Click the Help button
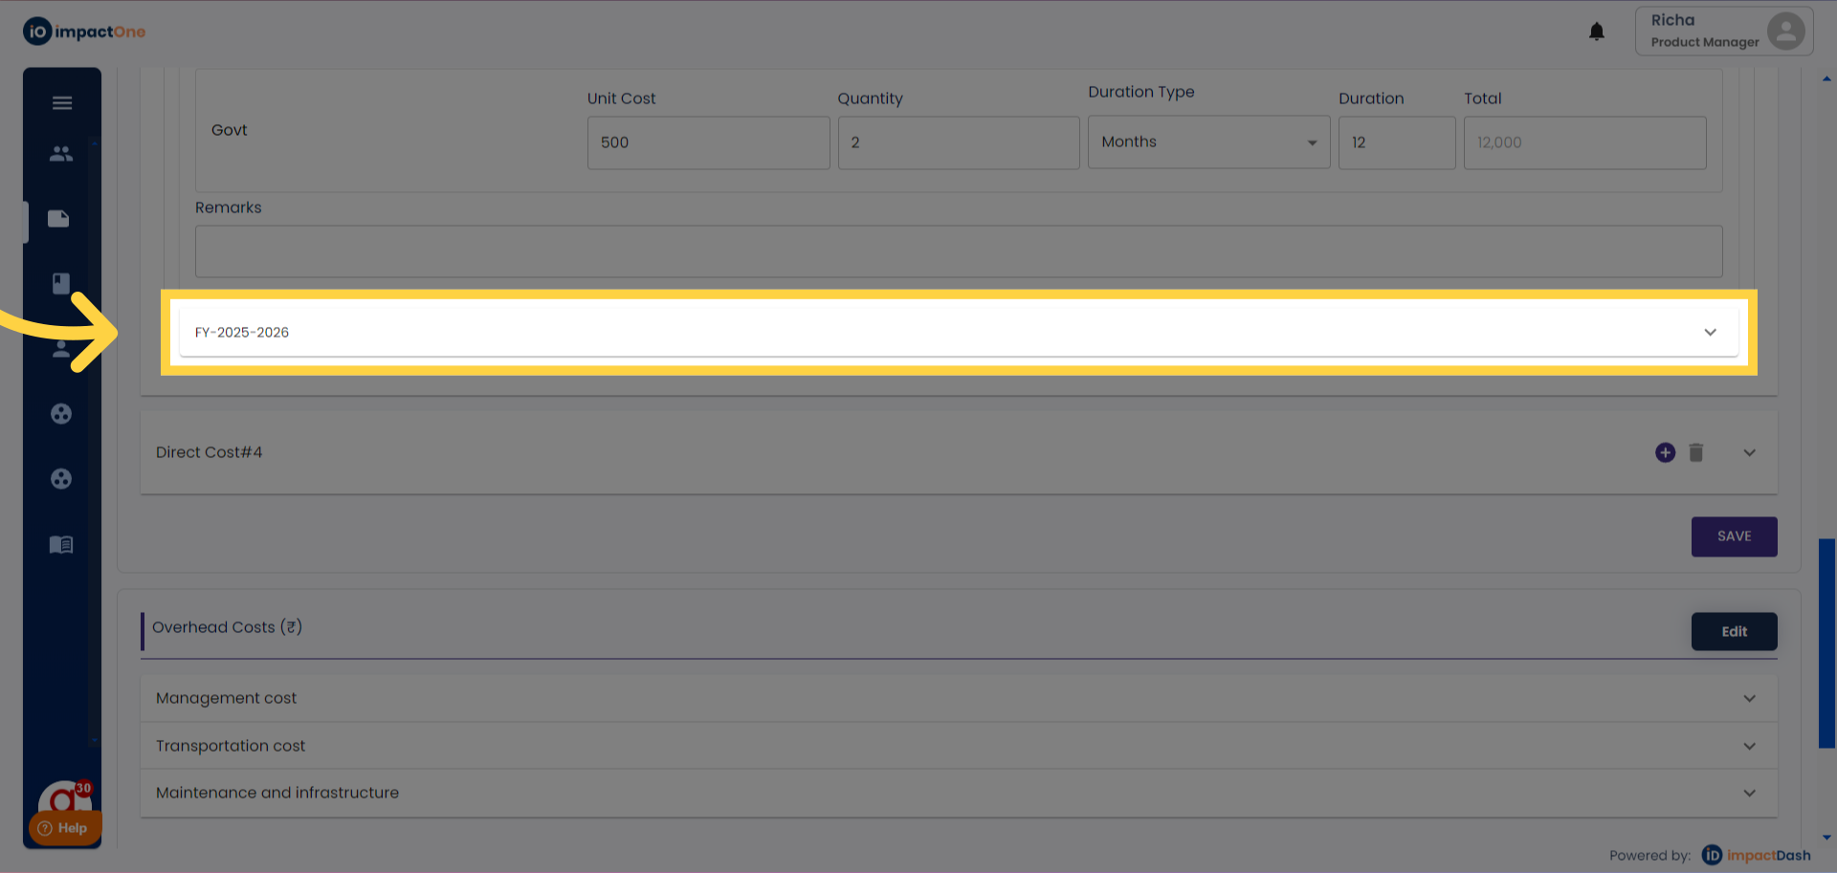Screen dimensions: 1837x873 point(64,828)
